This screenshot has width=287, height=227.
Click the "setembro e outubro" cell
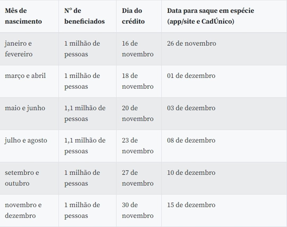click(22, 178)
